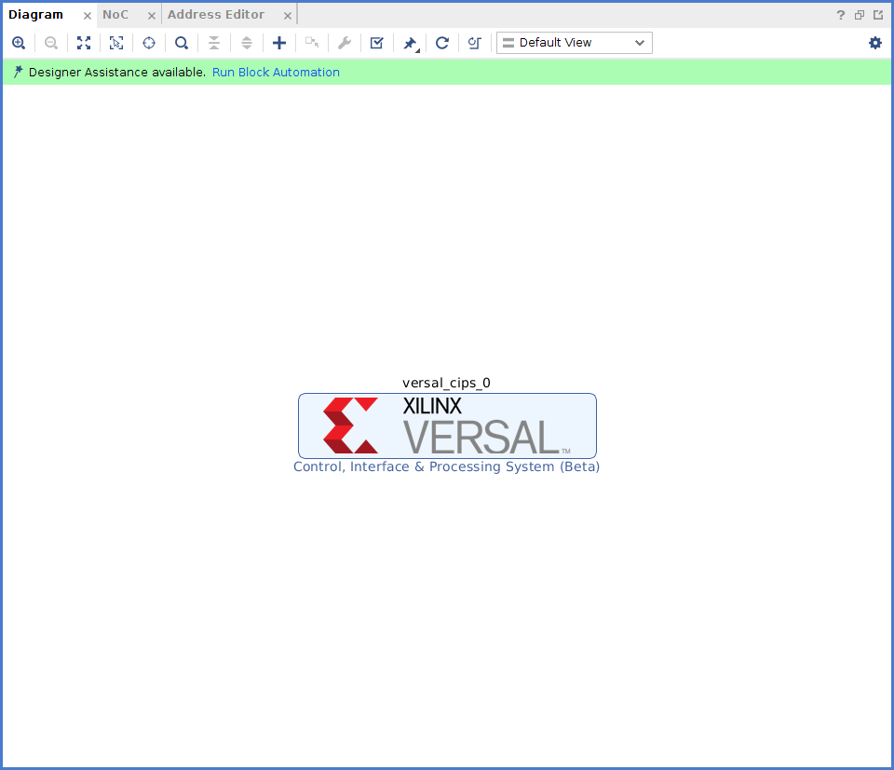Click the Zoom In magnifier icon

19,43
